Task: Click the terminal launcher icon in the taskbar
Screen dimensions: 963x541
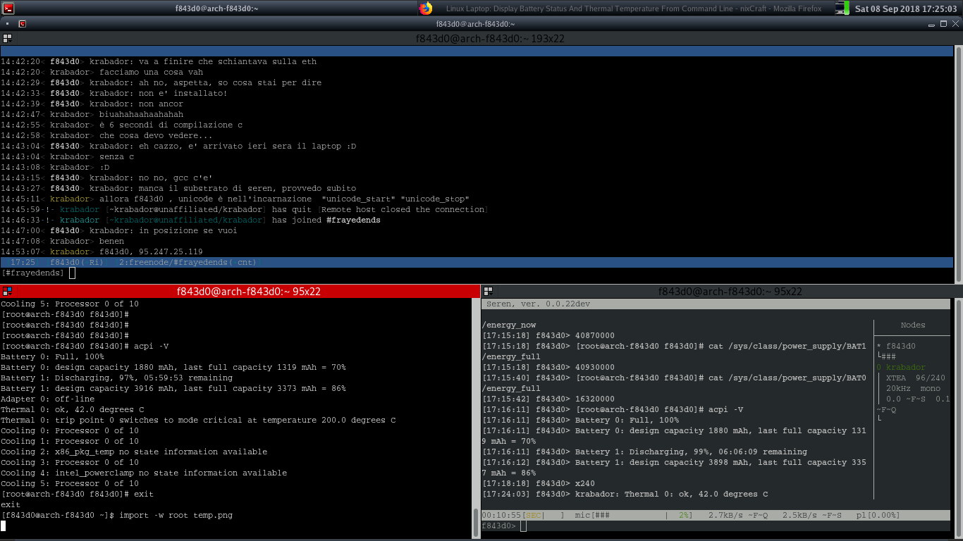Action: [x=7, y=8]
